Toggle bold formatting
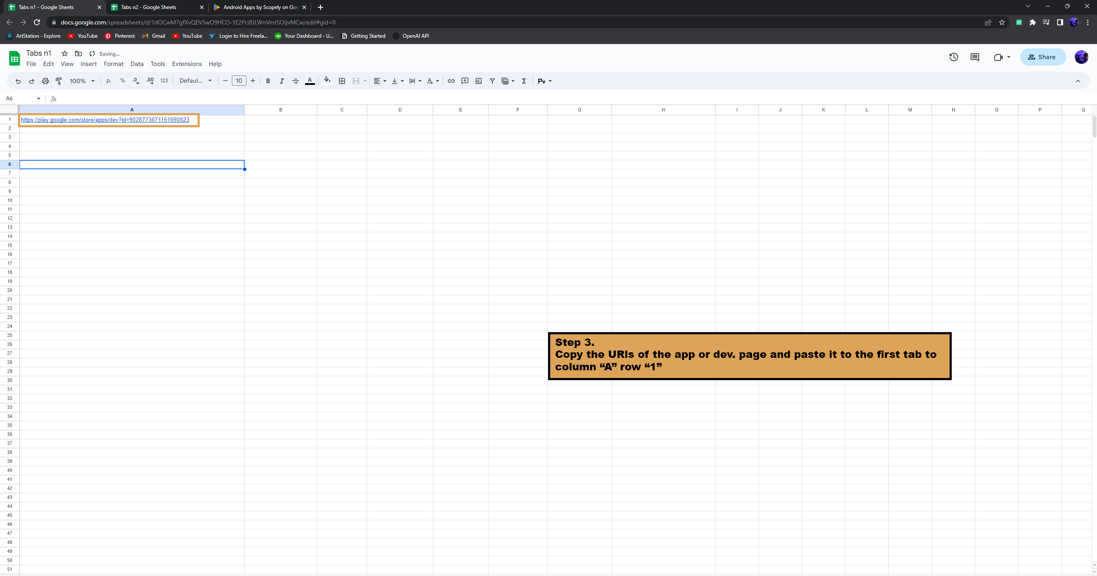This screenshot has height=576, width=1097. tap(268, 81)
